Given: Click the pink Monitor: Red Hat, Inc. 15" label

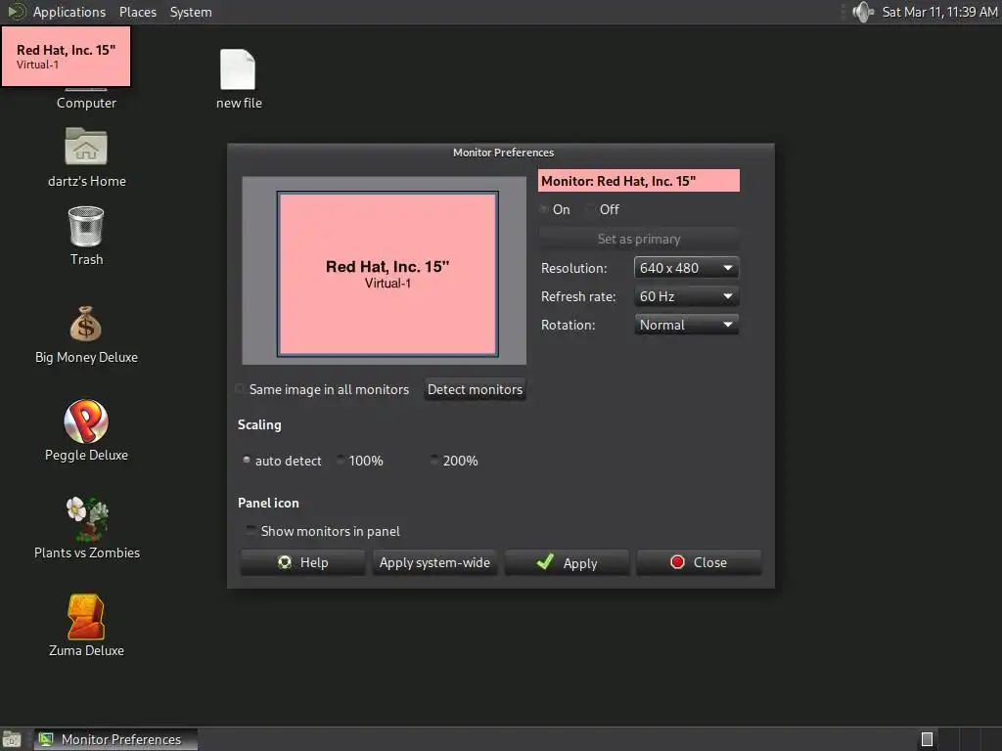Looking at the screenshot, I should coord(639,181).
